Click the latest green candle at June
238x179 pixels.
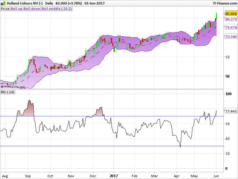point(217,16)
